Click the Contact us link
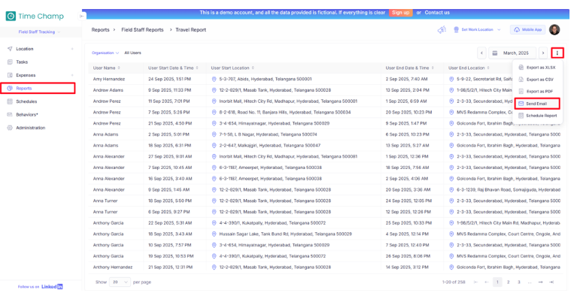The height and width of the screenshot is (296, 571). tap(437, 12)
